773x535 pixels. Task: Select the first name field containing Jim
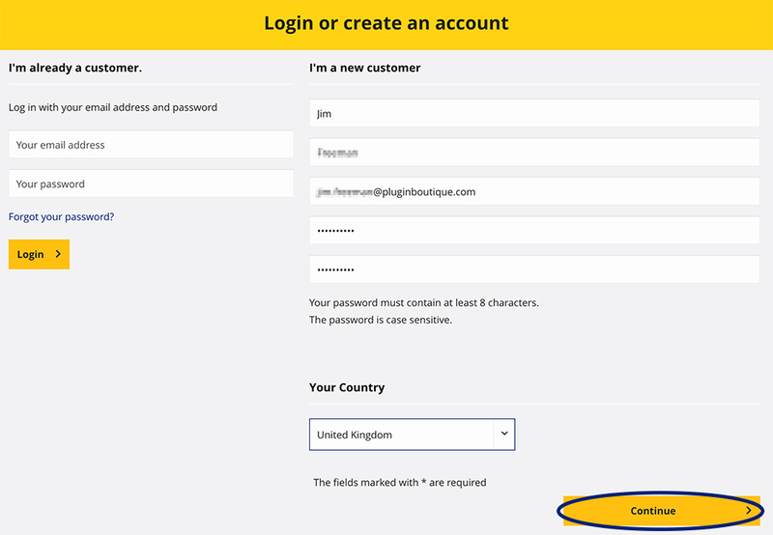tap(534, 113)
